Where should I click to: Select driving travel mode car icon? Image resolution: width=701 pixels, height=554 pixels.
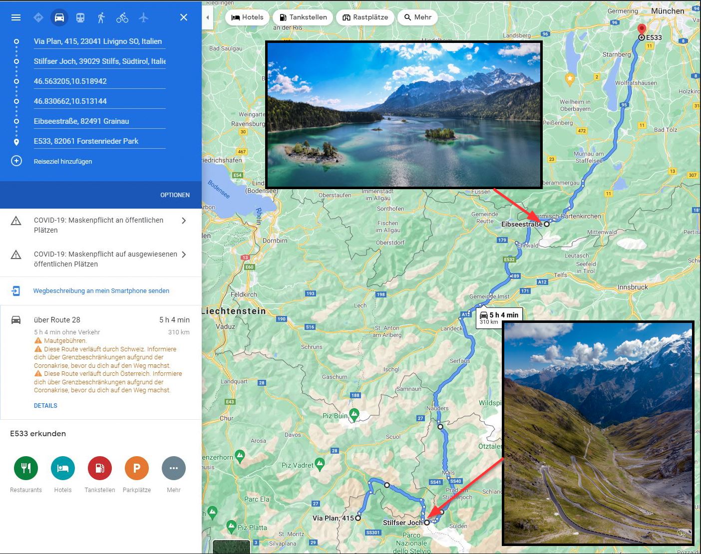(x=59, y=17)
